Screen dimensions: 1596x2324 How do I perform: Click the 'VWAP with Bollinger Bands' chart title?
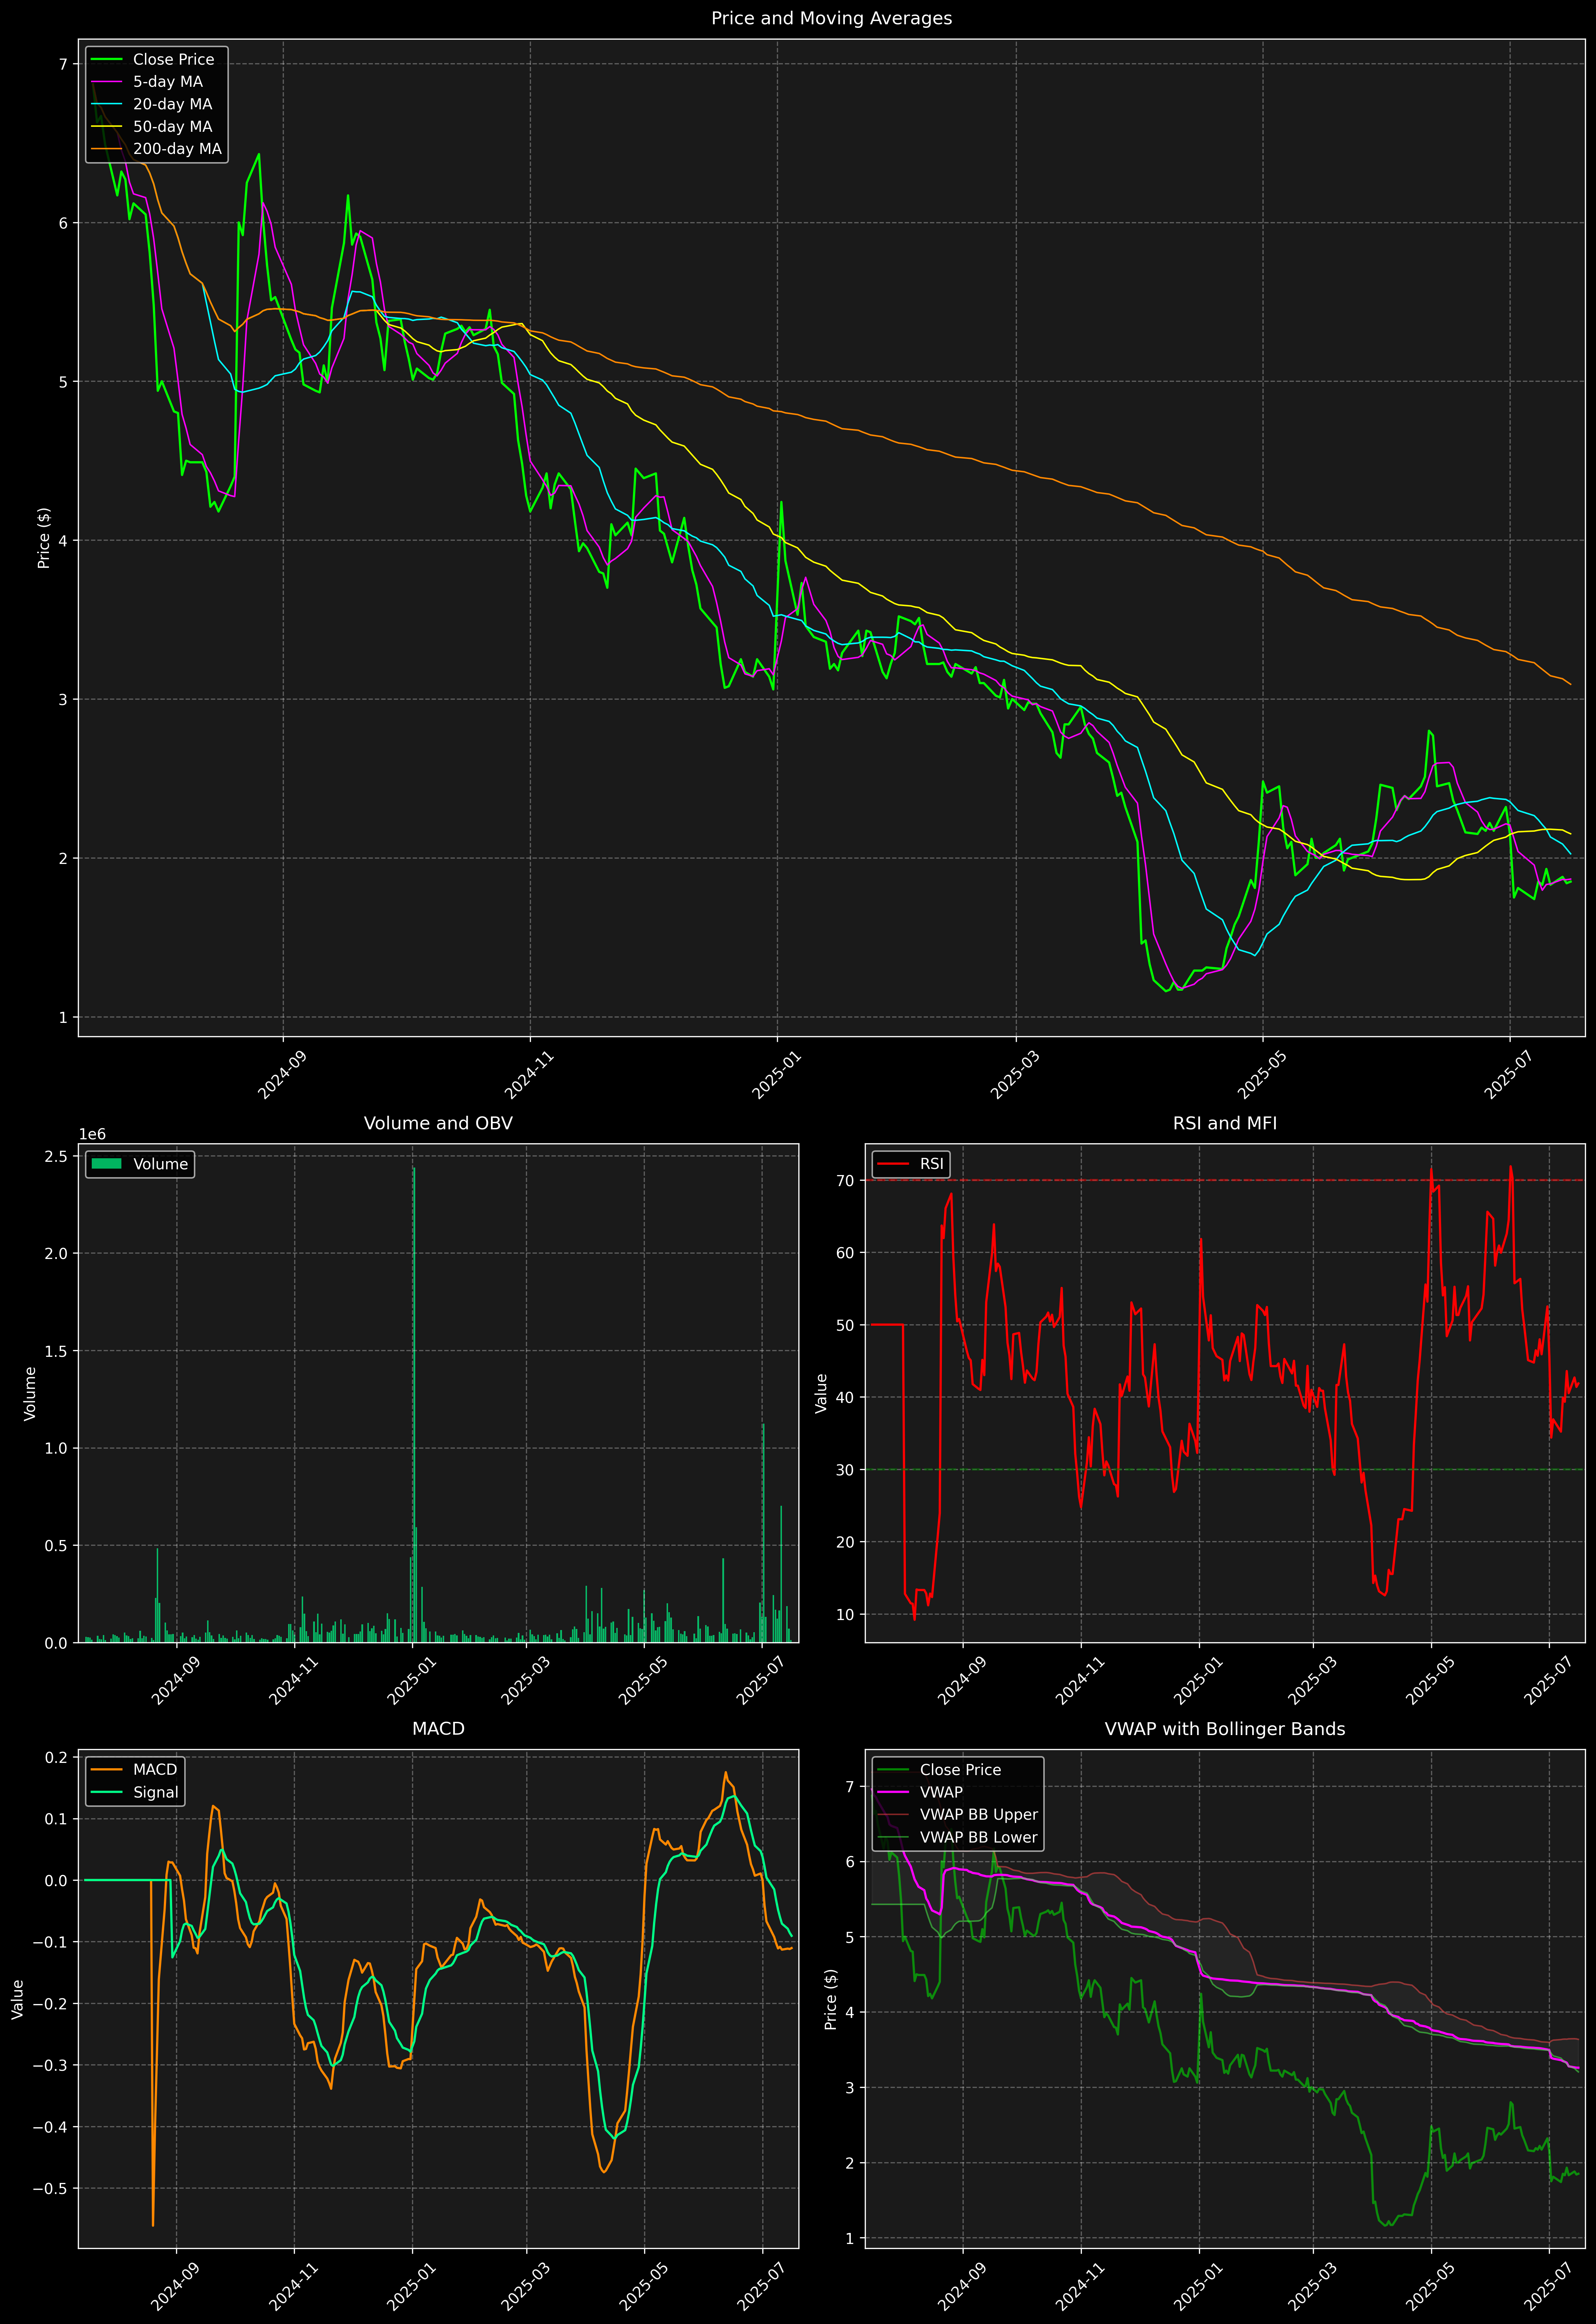pos(1225,1729)
